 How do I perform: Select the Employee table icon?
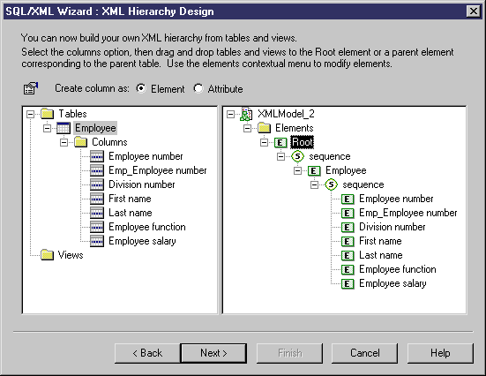coord(64,128)
